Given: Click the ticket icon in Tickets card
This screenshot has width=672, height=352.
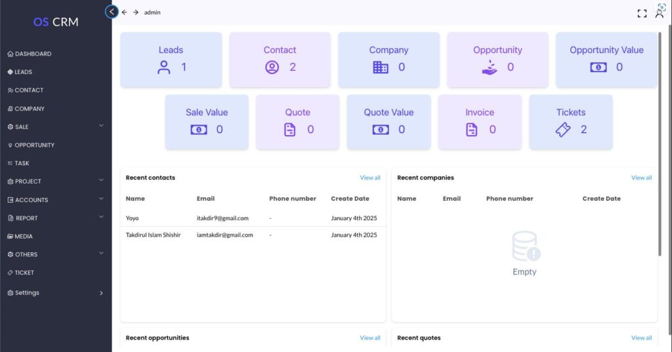Looking at the screenshot, I should [x=562, y=129].
